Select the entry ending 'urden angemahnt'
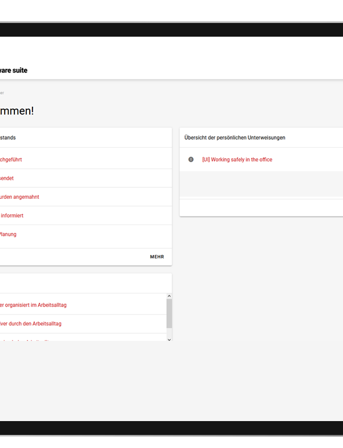This screenshot has height=448, width=343. pos(19,197)
